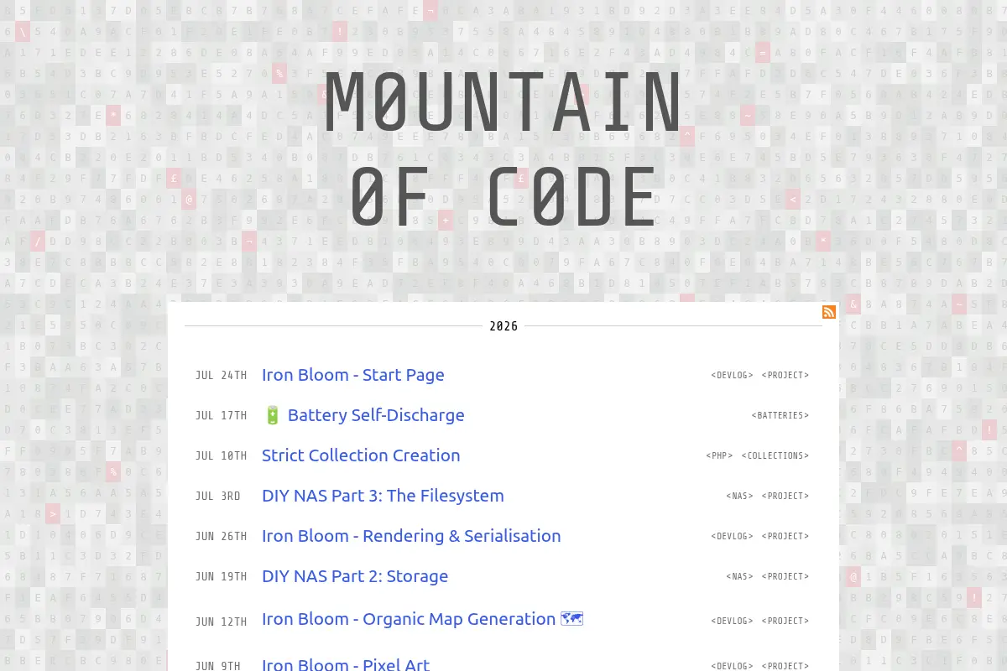The height and width of the screenshot is (671, 1007).
Task: Filter by the <PHP> tag
Action: 719,455
